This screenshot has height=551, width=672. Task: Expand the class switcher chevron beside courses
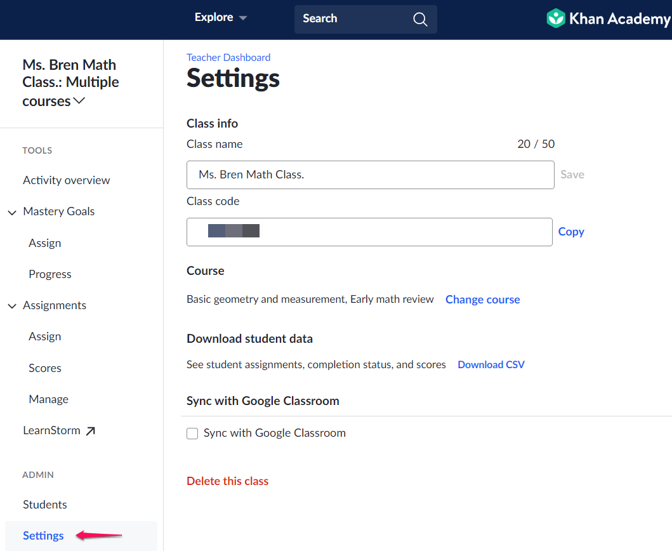point(79,101)
